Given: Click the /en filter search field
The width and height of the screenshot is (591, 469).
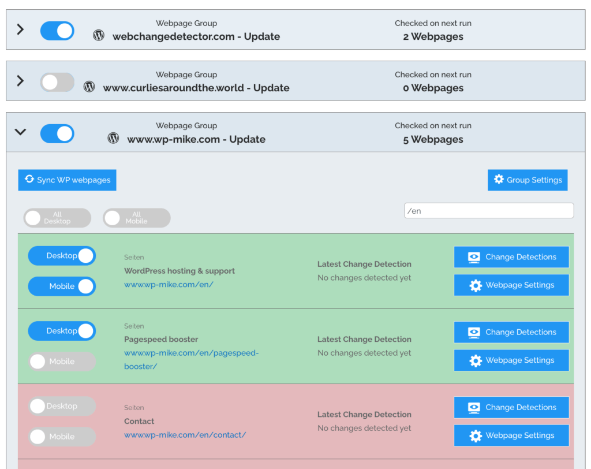Looking at the screenshot, I should click(489, 210).
